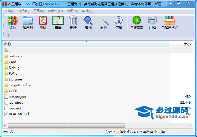Go up one level with the arrow

click(x=8, y=36)
